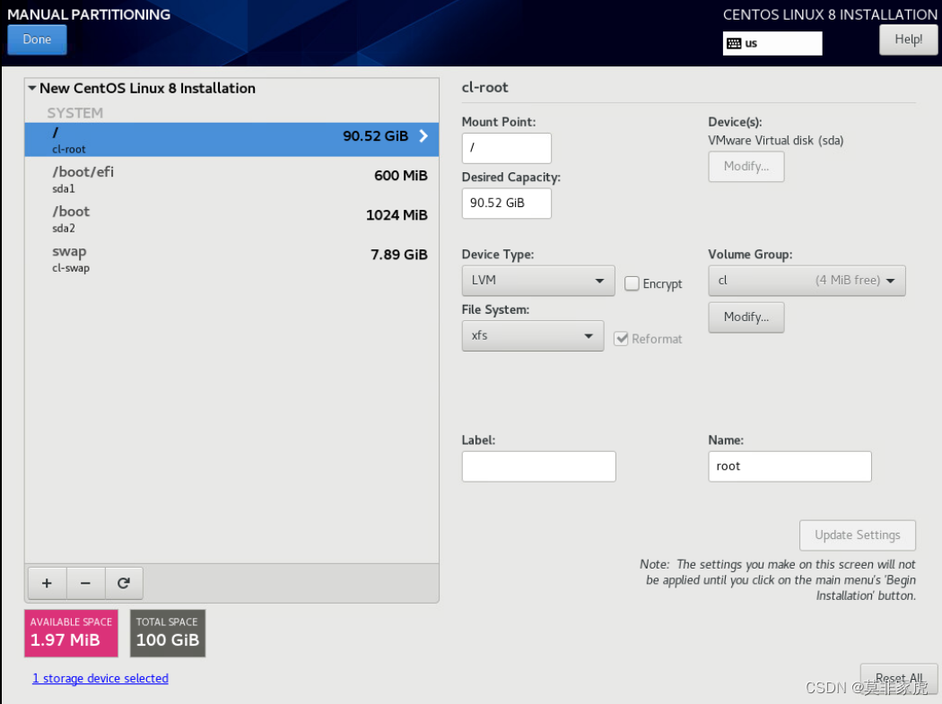The height and width of the screenshot is (704, 942).
Task: Click the cl-root heading in details panel
Action: coord(484,88)
